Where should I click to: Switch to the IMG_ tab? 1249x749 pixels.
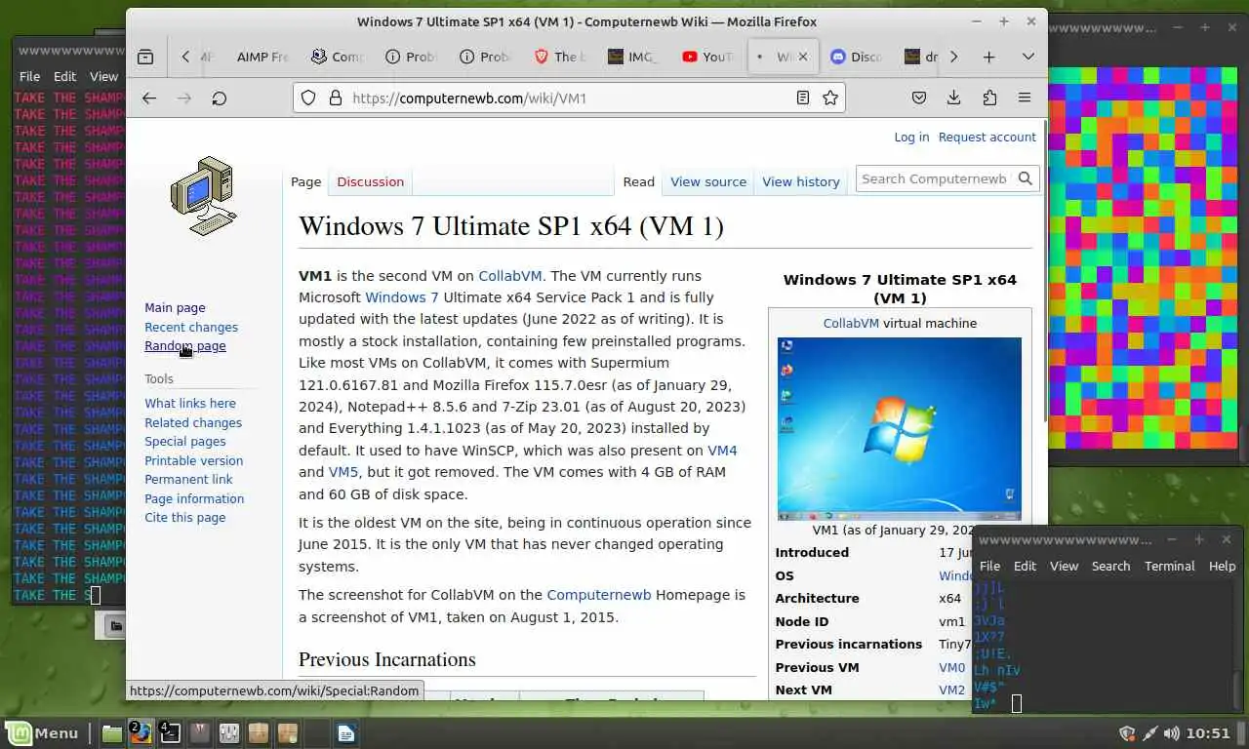(633, 57)
